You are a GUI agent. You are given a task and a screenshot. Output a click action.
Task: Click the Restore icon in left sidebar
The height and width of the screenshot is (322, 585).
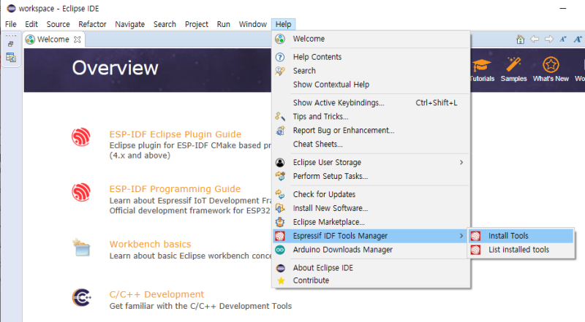tap(11, 44)
